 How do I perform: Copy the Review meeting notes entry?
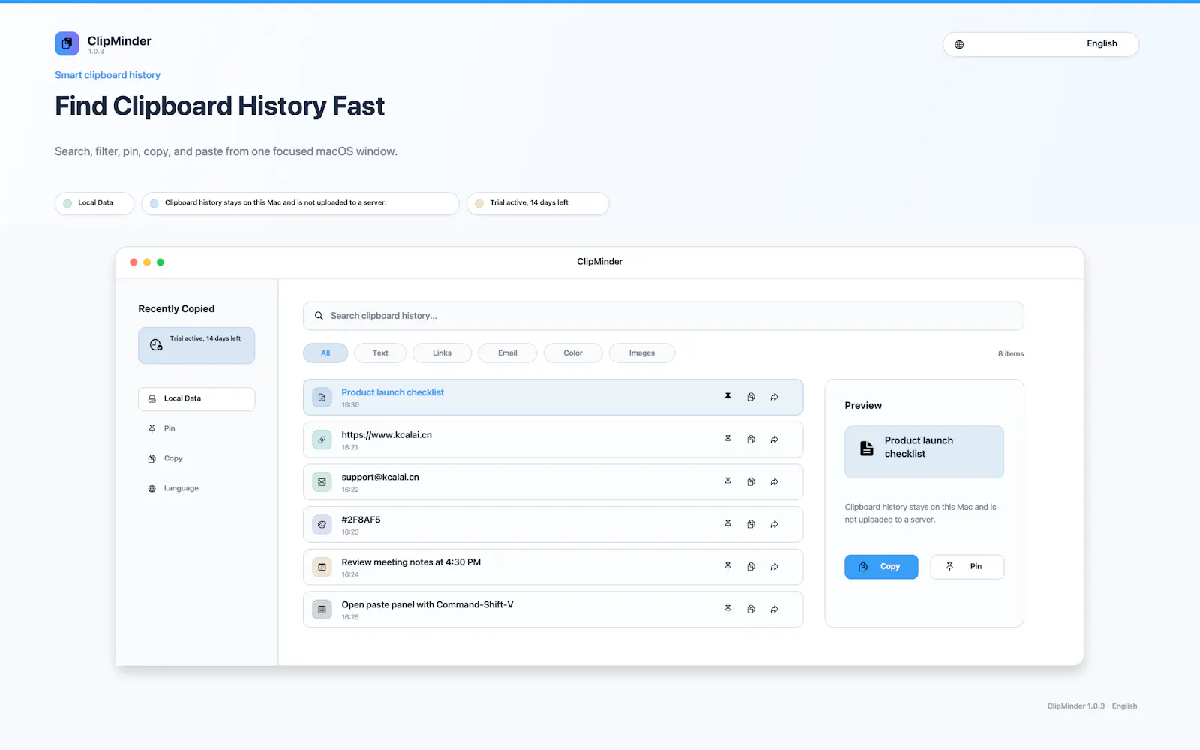coord(751,567)
